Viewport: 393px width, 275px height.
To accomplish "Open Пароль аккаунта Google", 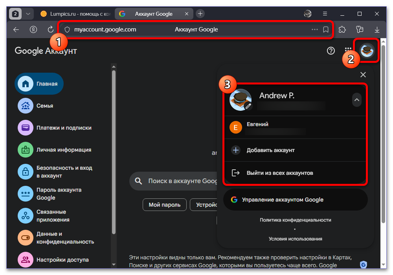I will coord(50,194).
